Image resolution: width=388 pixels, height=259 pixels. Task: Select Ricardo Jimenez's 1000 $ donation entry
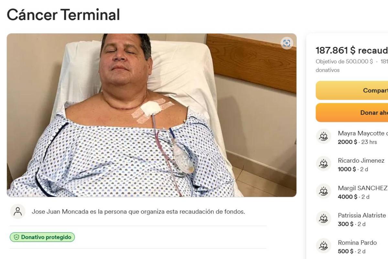[x=347, y=169]
